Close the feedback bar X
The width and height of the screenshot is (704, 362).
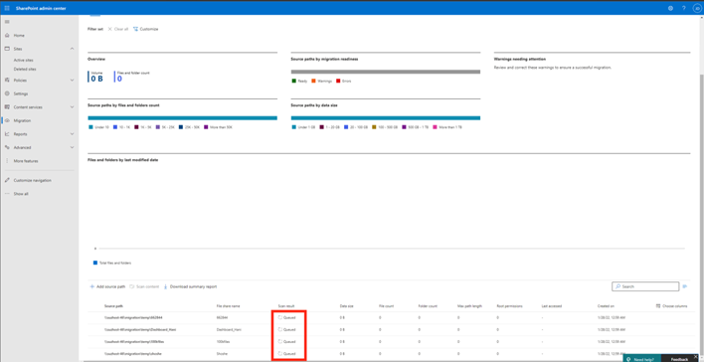point(695,357)
